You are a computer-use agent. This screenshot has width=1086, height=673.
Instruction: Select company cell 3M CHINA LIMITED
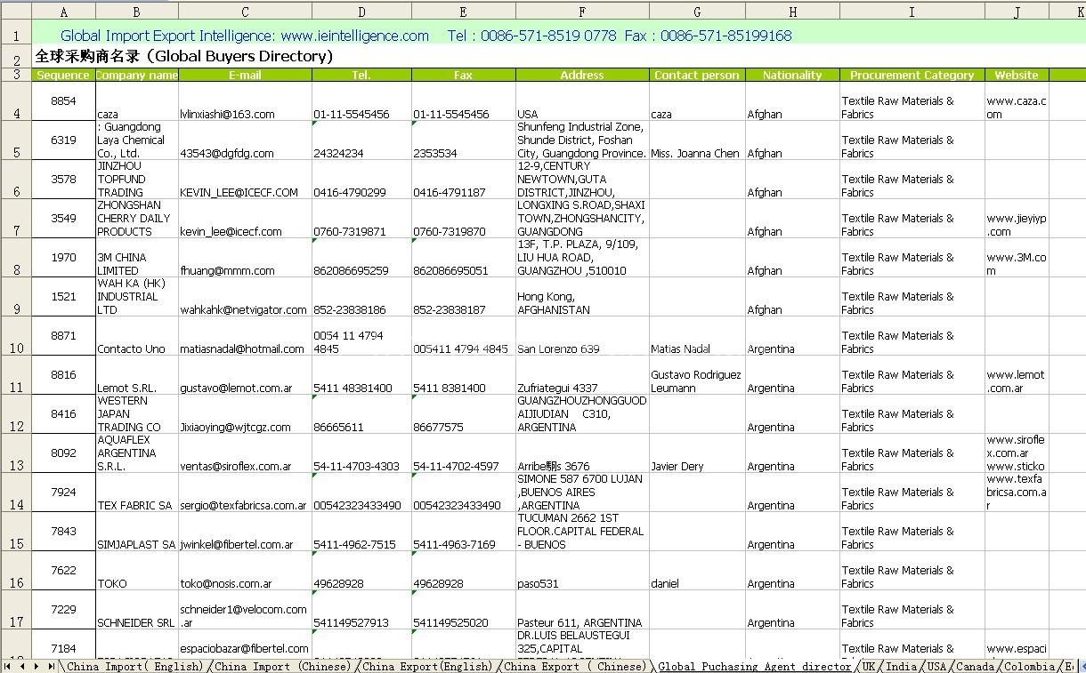pyautogui.click(x=137, y=258)
